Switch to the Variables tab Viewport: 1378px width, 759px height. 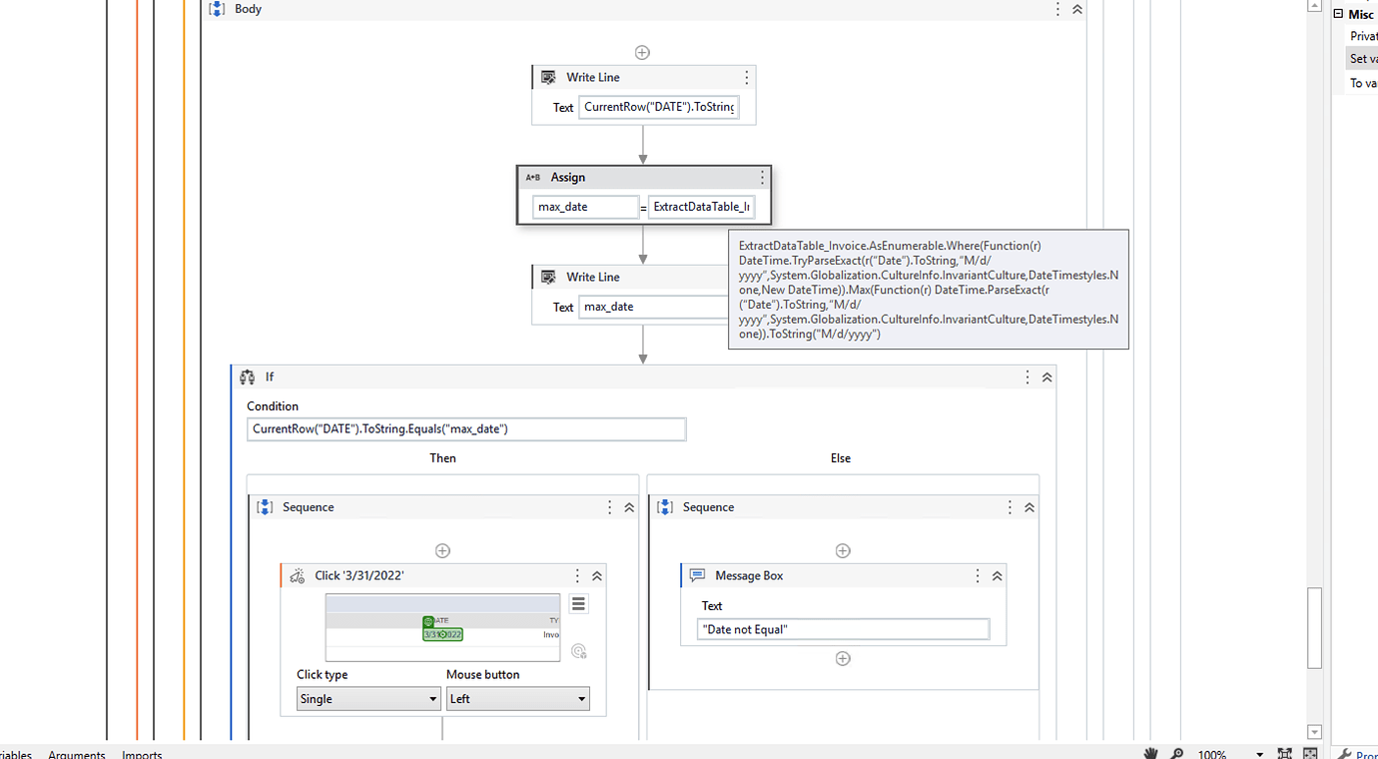(14, 755)
